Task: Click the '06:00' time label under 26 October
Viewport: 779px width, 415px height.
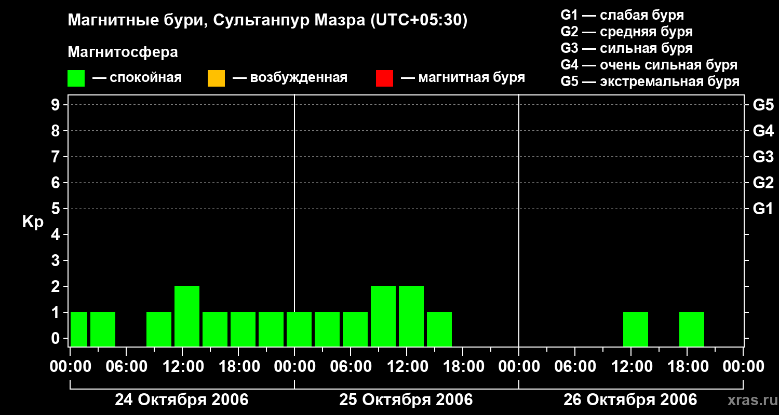Action: (x=575, y=367)
